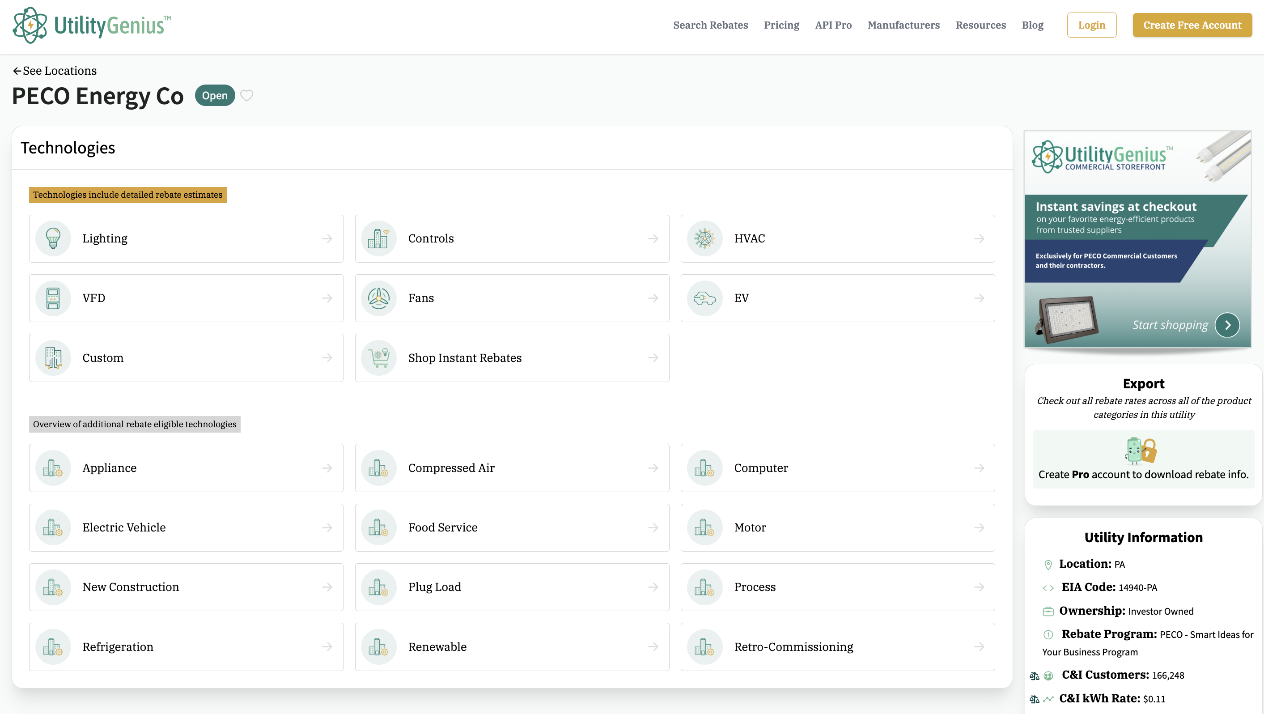Screen dimensions: 1264x714
Task: Click the Shop Instant Rebates cart icon
Action: click(x=378, y=357)
